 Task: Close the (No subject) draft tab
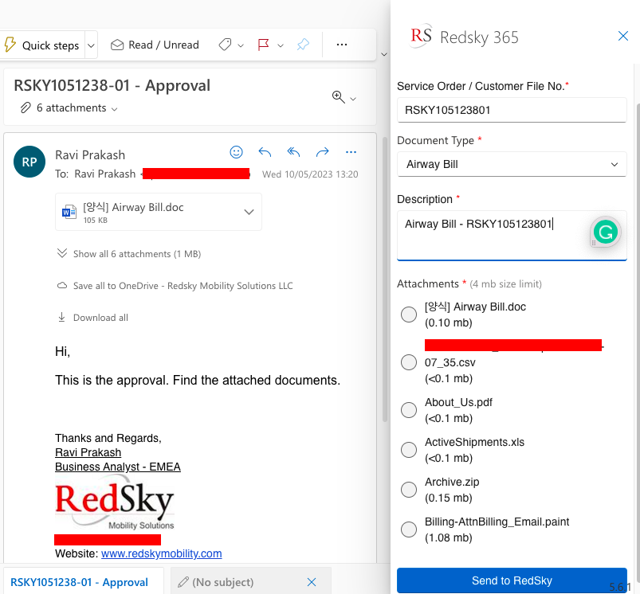[x=312, y=582]
